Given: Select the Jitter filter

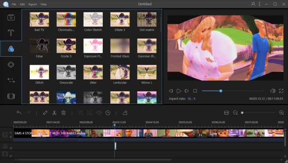Looking at the screenshot, I should (x=93, y=74).
